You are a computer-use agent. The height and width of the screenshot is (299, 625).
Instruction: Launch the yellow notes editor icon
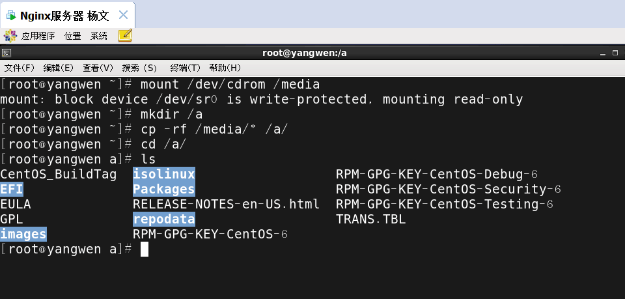[125, 35]
